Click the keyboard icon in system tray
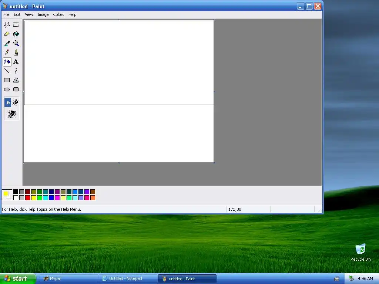 pos(337,279)
